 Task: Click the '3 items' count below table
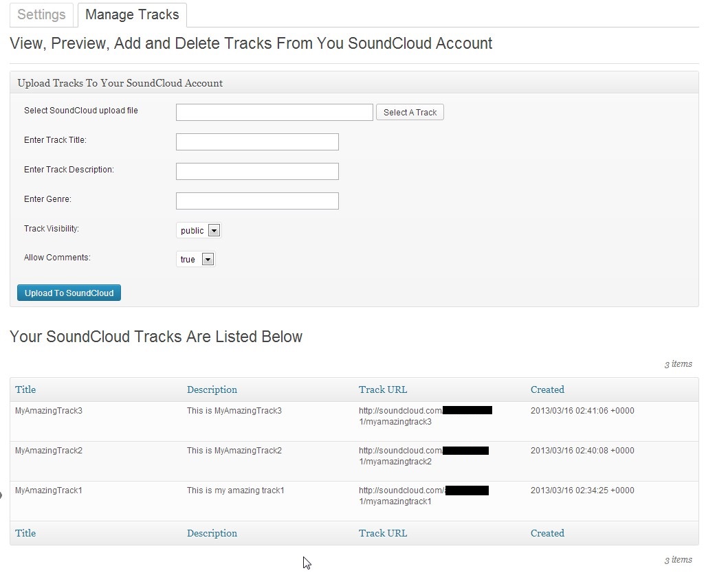click(678, 560)
